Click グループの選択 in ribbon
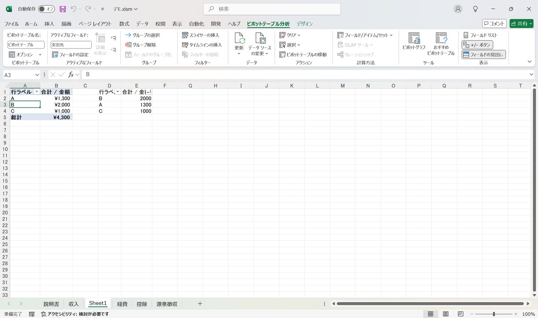 tap(142, 35)
